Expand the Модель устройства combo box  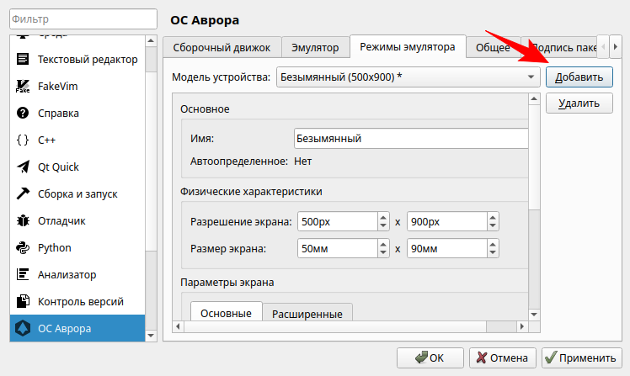point(408,77)
